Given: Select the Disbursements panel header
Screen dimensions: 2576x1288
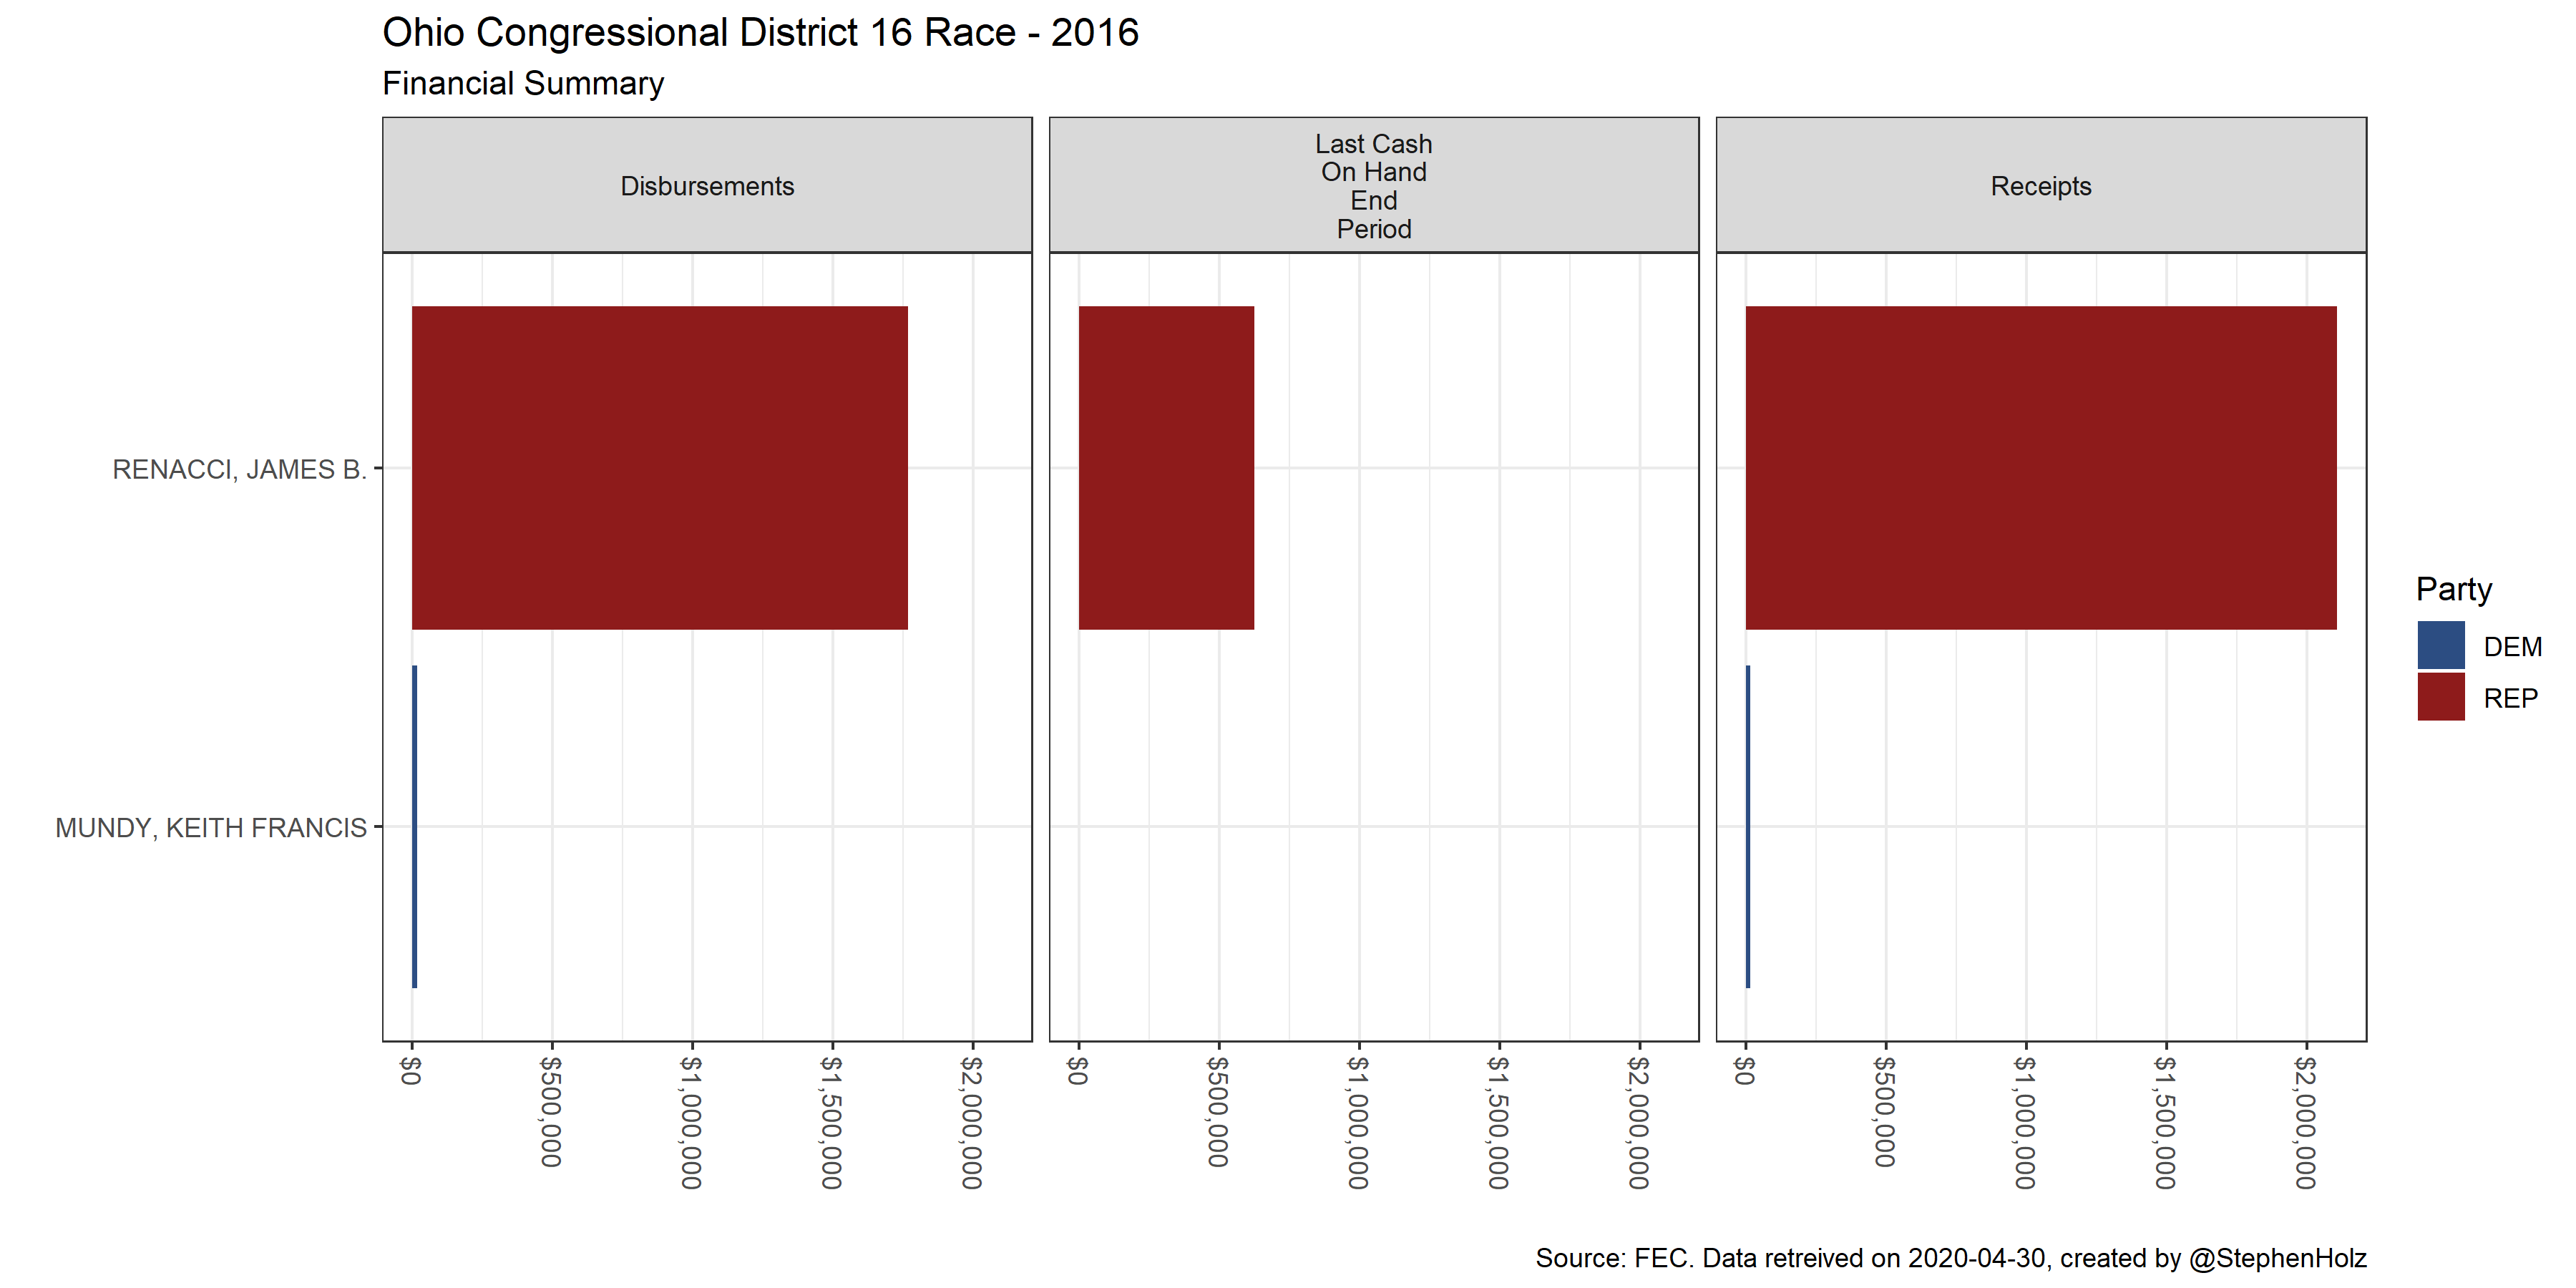Looking at the screenshot, I should [707, 186].
